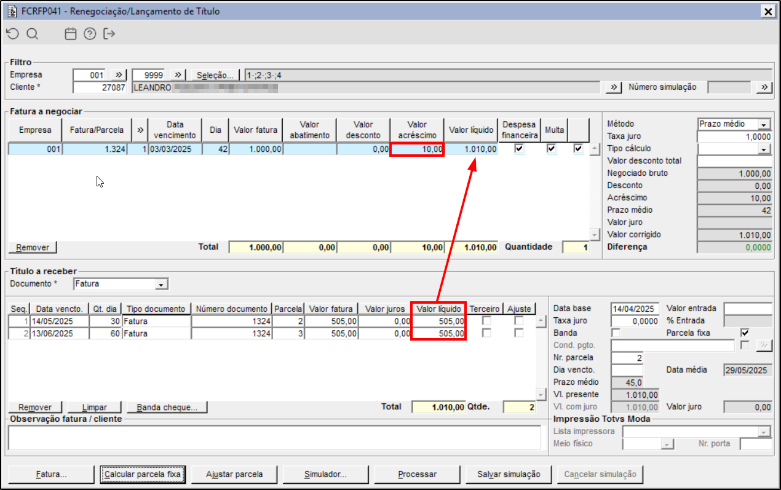Check Terceiro for the 13/06/2025 installment

tap(486, 333)
